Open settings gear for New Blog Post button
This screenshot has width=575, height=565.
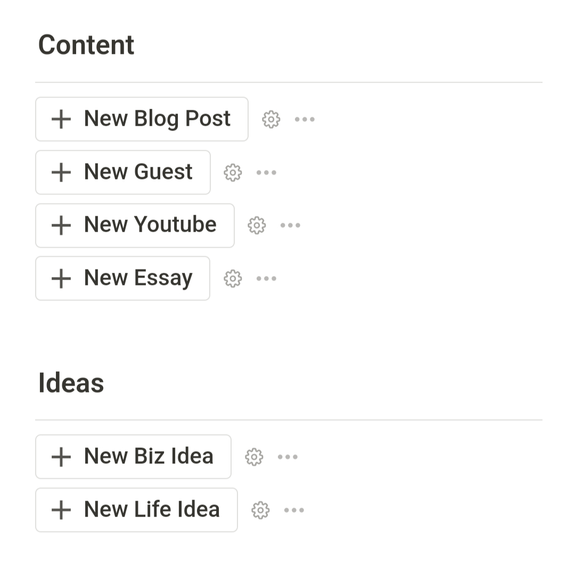pyautogui.click(x=271, y=119)
